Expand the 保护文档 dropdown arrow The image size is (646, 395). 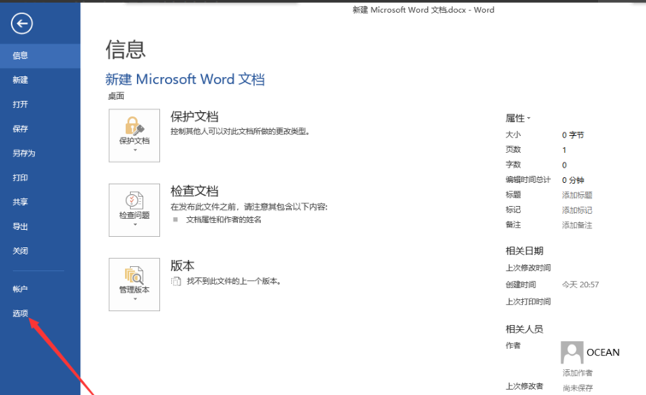click(x=135, y=150)
